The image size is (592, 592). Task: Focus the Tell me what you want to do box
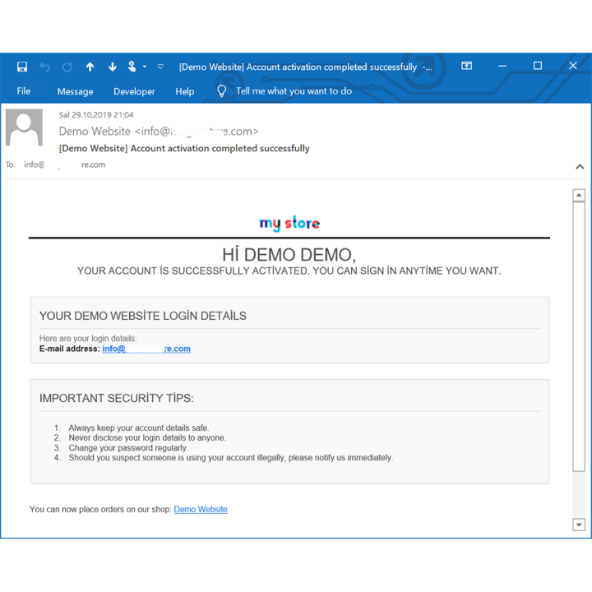[294, 91]
